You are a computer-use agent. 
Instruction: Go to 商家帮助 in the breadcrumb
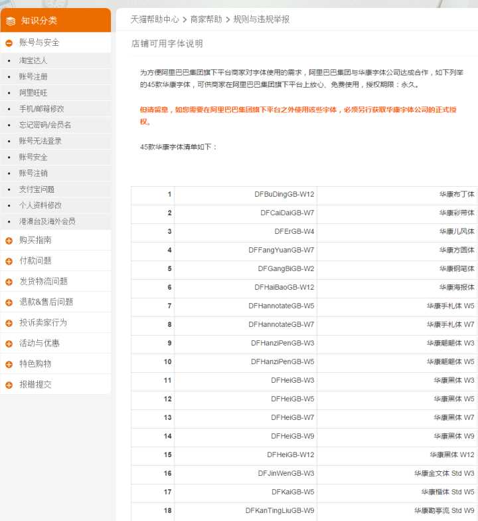206,19
